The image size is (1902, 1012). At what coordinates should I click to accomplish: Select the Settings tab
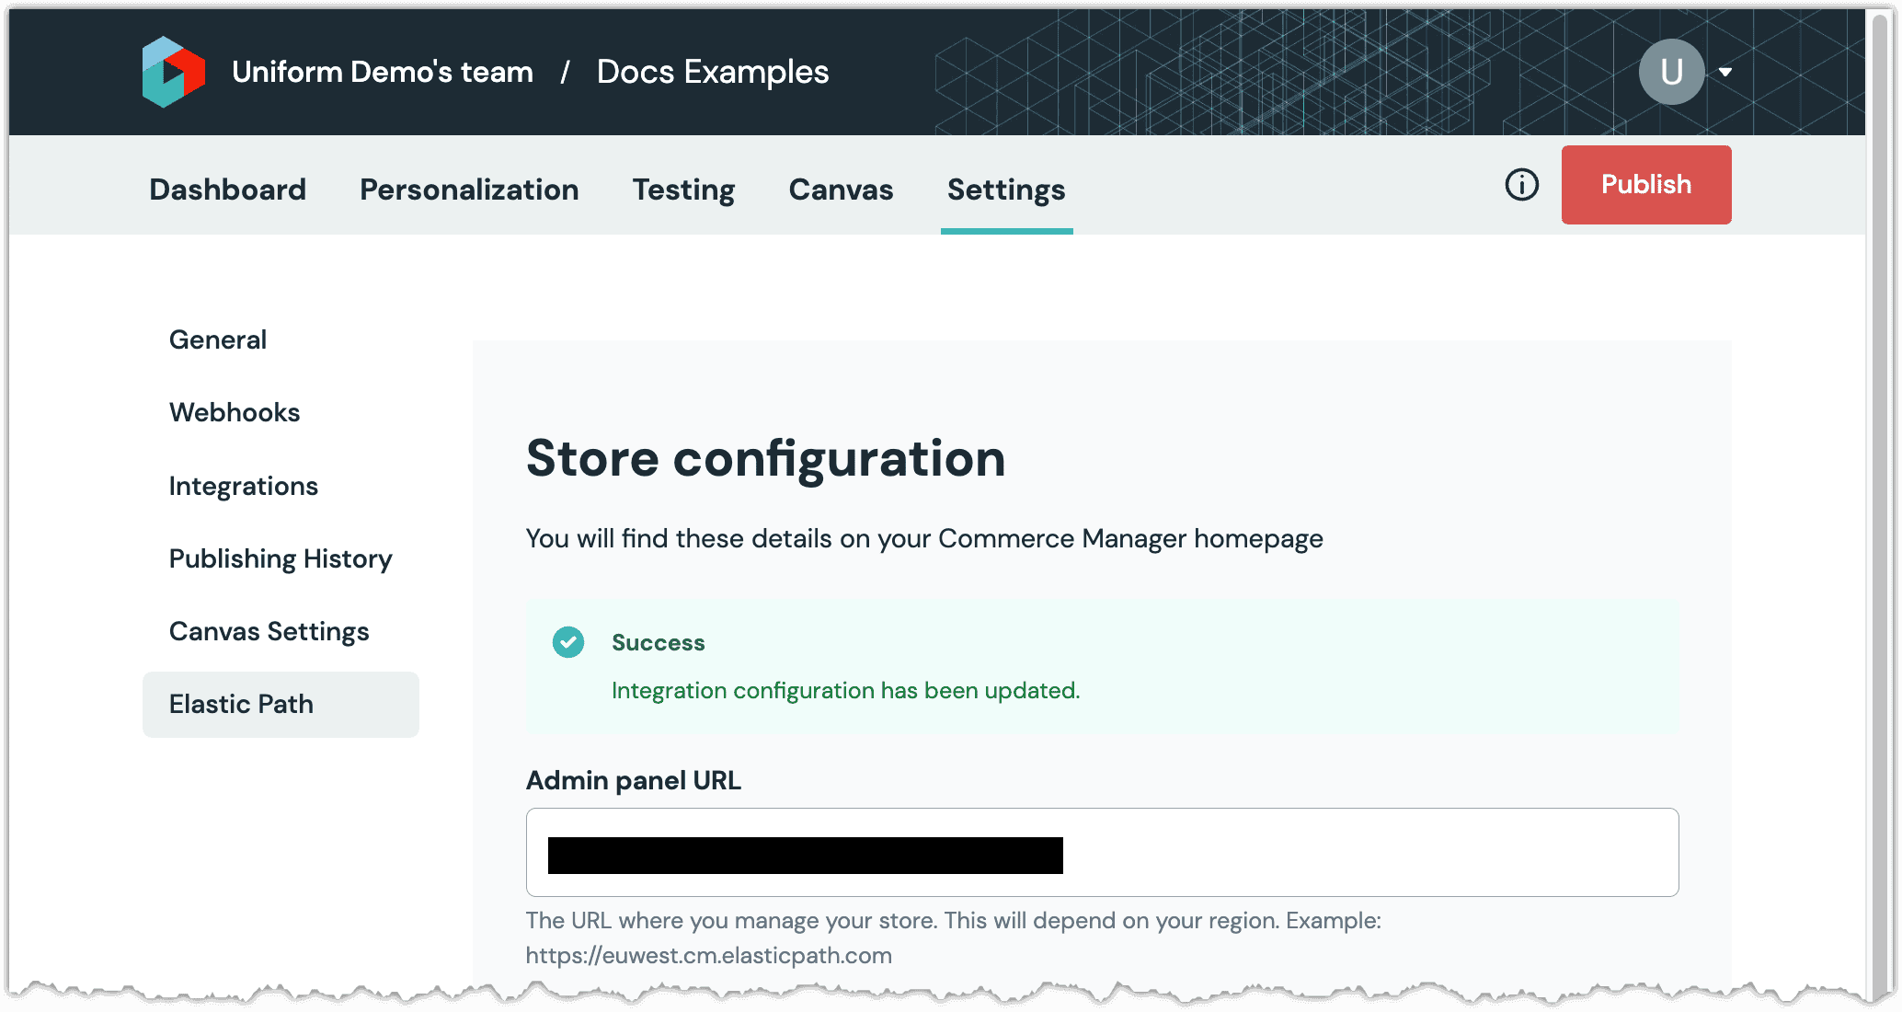tap(1006, 190)
